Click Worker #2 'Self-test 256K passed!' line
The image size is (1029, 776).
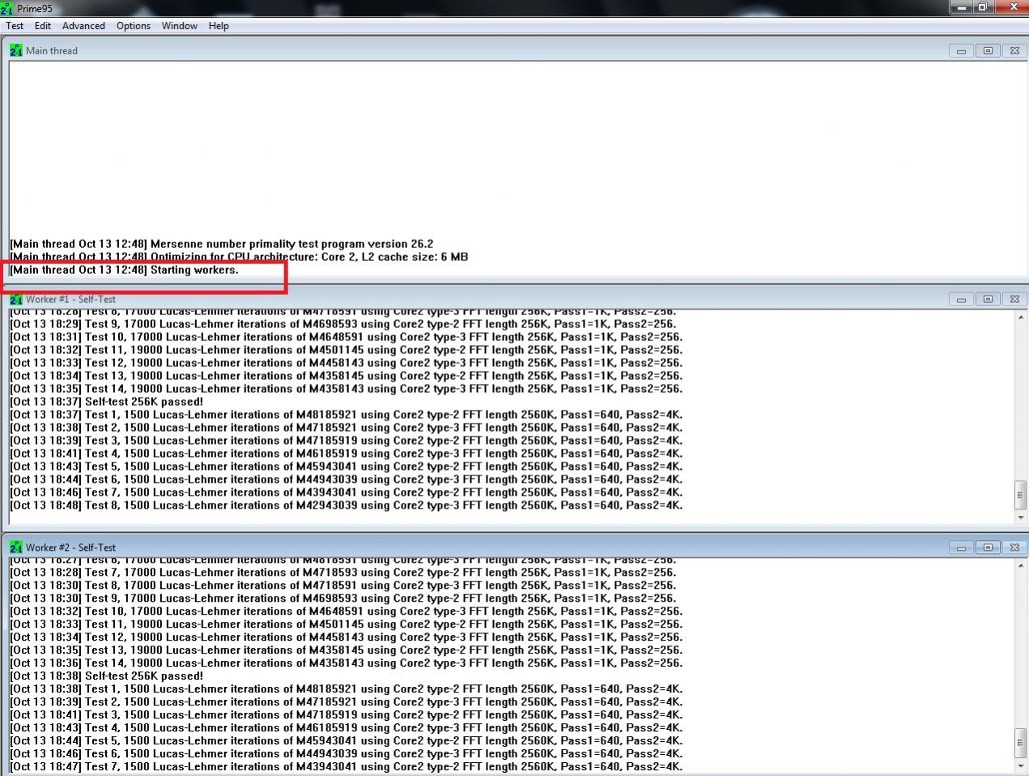(107, 676)
